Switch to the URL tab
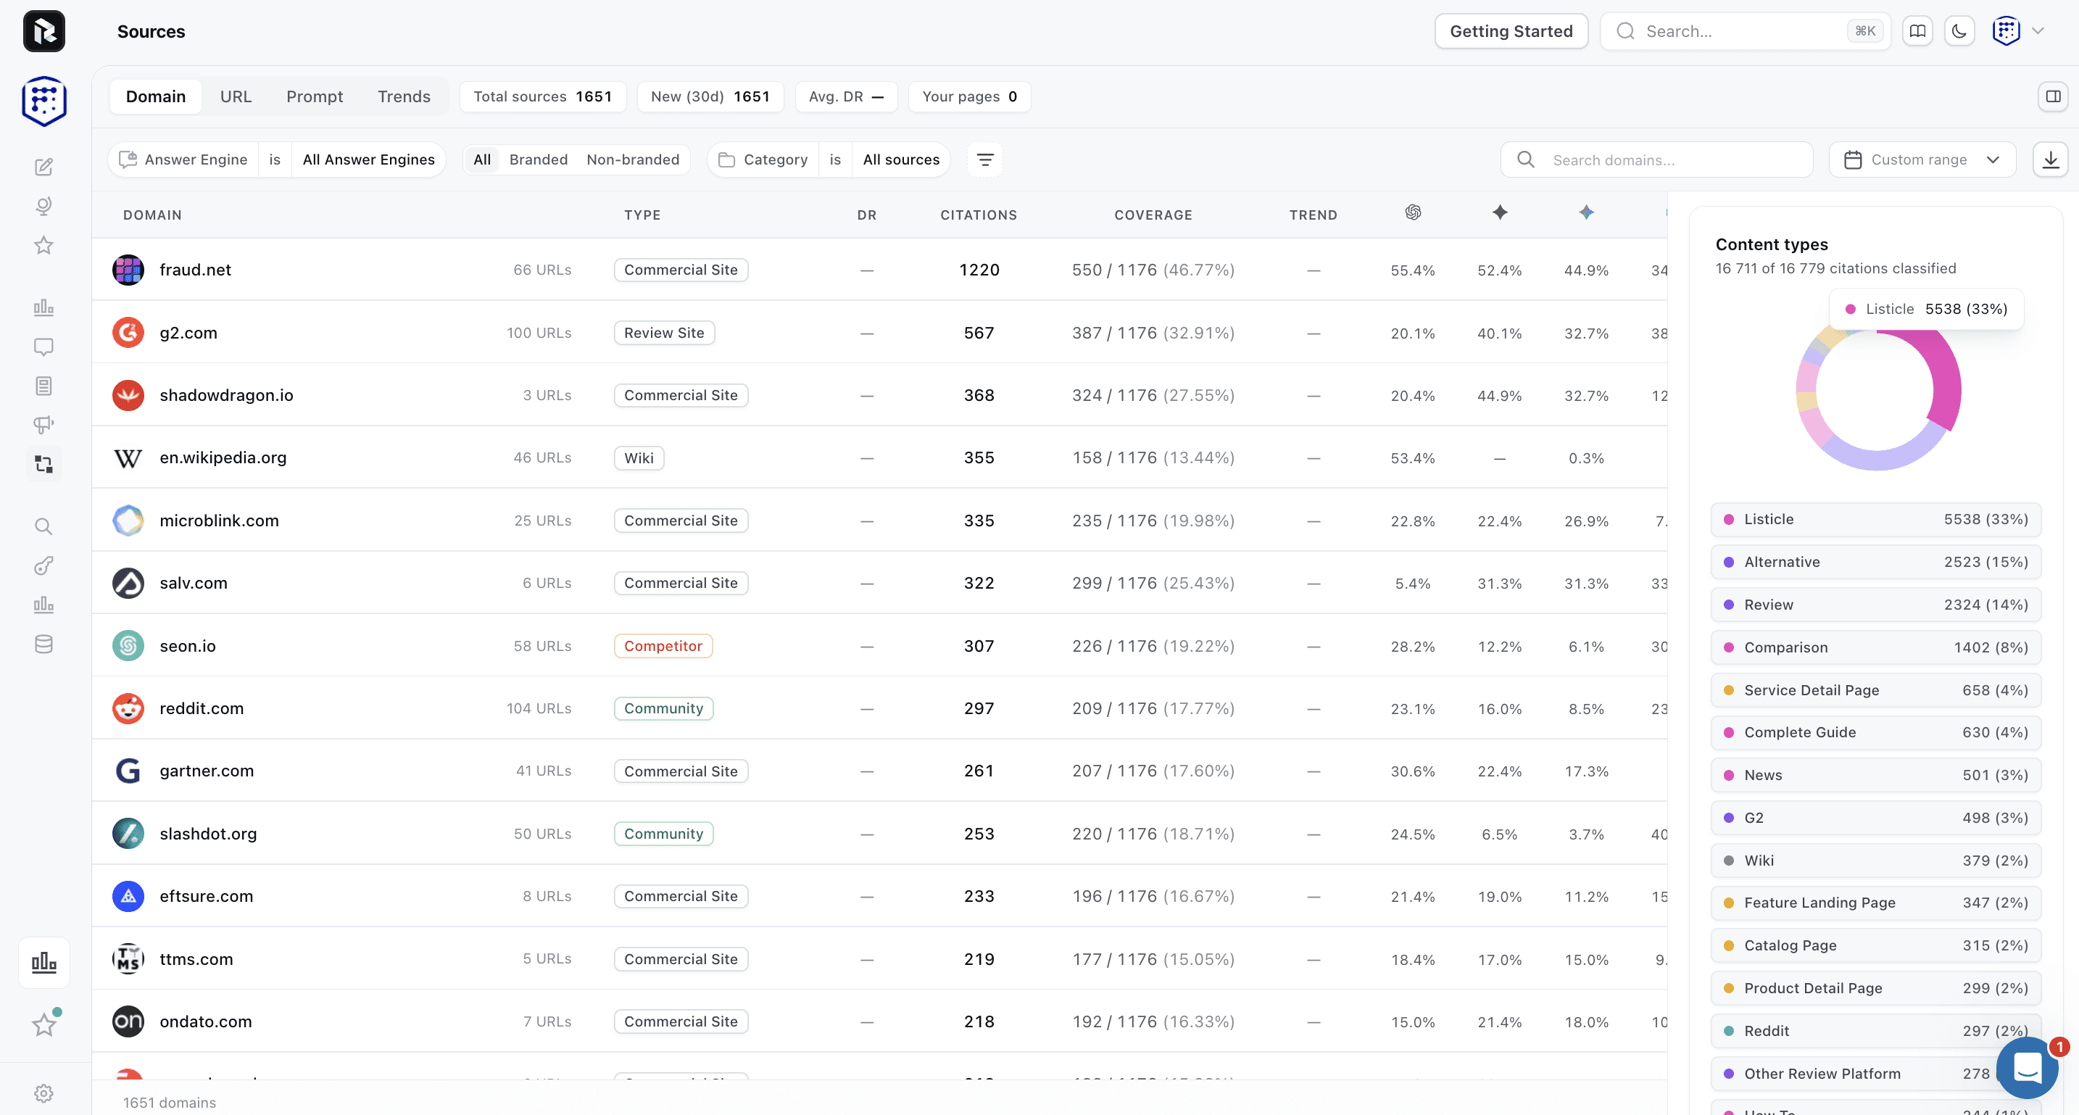 click(236, 97)
